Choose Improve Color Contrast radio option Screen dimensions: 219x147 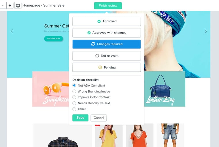click(74, 97)
